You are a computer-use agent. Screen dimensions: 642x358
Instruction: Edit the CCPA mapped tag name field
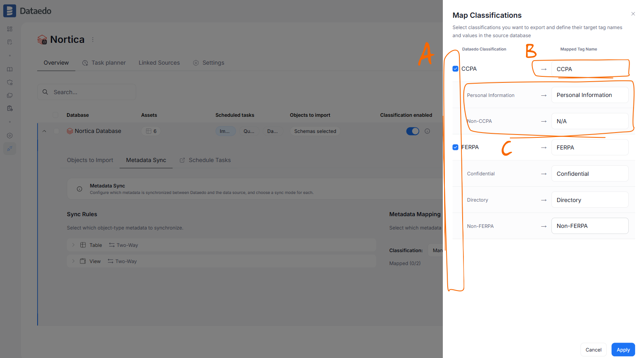pos(590,69)
